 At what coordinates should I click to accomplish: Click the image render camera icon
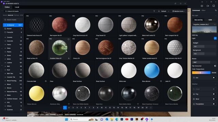point(202,6)
